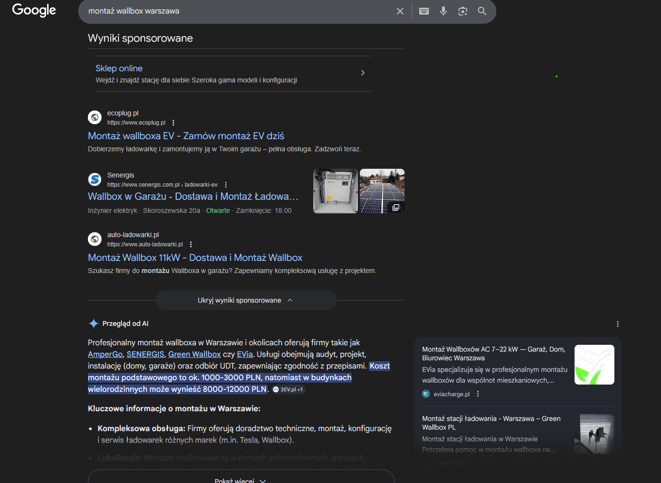Search by image with camera lens icon
The image size is (661, 483).
(x=463, y=11)
